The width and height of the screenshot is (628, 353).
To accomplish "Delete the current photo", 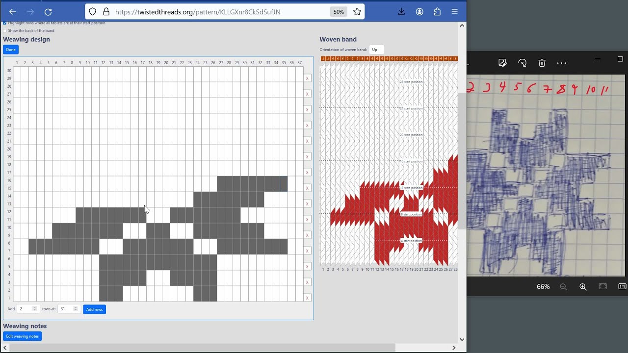I will click(542, 63).
